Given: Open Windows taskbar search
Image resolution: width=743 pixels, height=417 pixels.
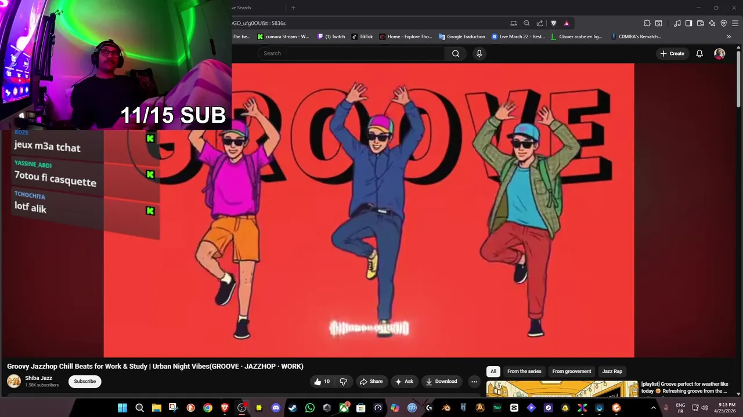Looking at the screenshot, I should (139, 408).
